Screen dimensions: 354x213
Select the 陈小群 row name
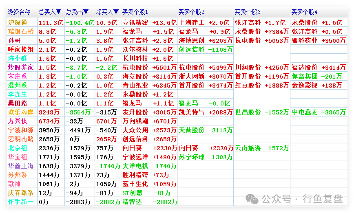point(18,58)
